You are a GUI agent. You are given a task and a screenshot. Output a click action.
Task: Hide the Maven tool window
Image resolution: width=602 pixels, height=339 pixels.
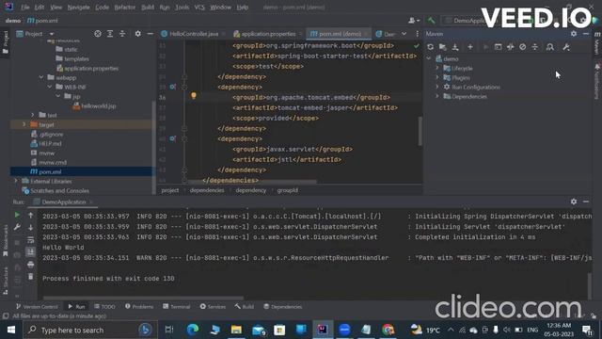click(586, 34)
